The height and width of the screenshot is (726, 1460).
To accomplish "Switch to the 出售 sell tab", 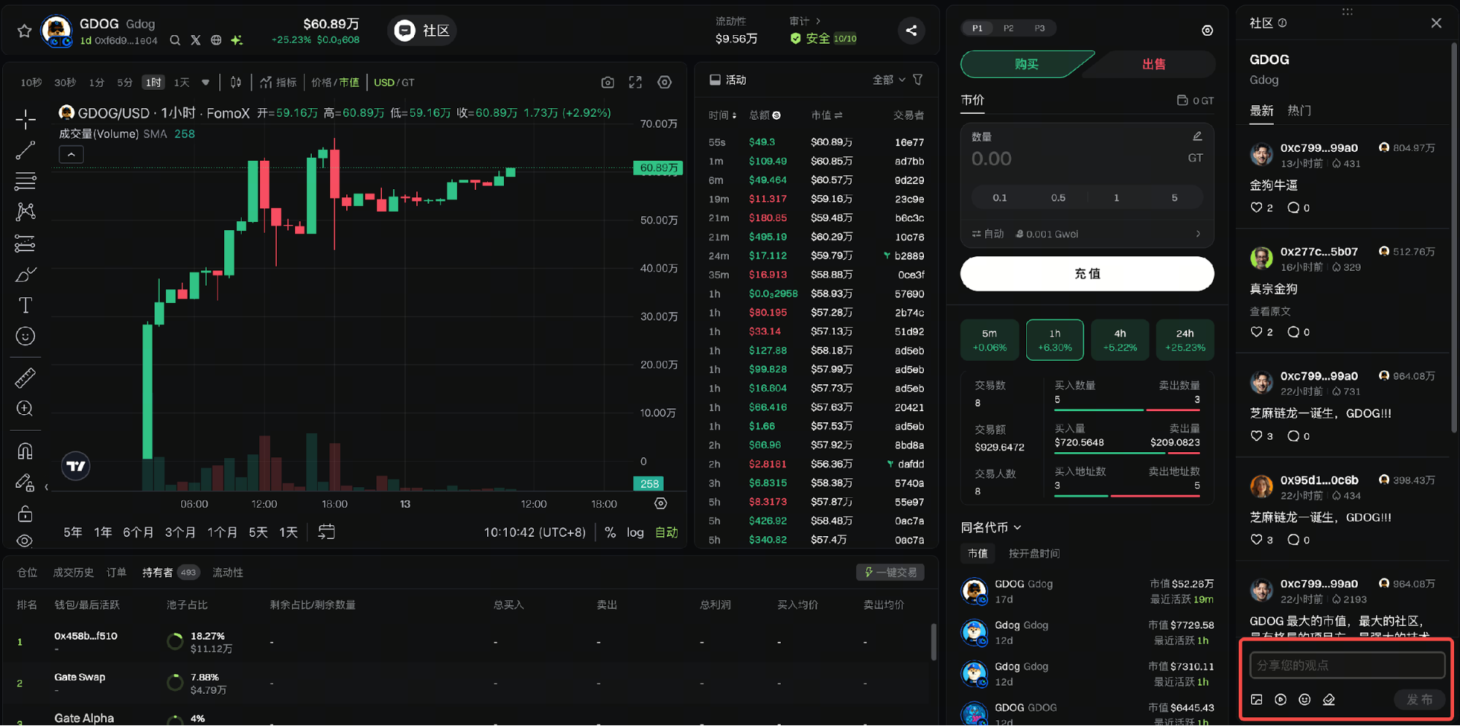I will [x=1154, y=64].
